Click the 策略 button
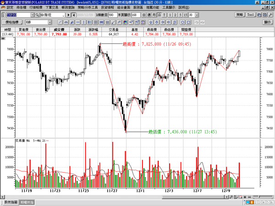Viewport: 275px width, 206px height. point(240,15)
